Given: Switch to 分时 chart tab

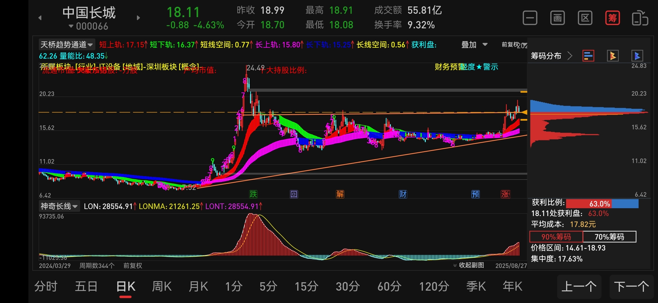Looking at the screenshot, I should coord(46,287).
